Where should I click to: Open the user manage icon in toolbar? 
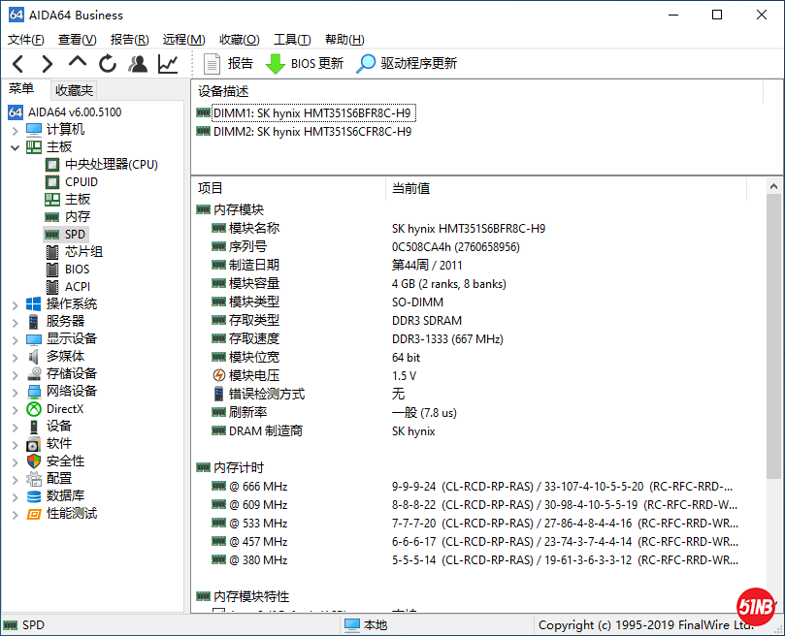[x=138, y=64]
